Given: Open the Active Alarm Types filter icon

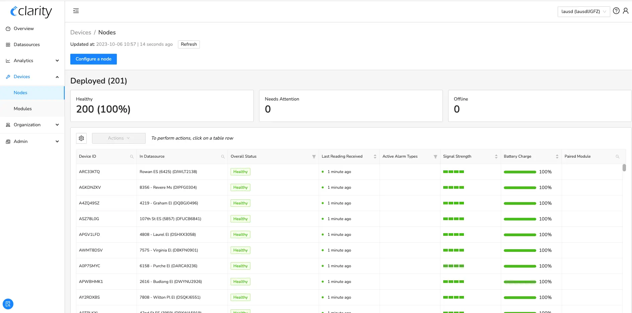Looking at the screenshot, I should pos(436,156).
